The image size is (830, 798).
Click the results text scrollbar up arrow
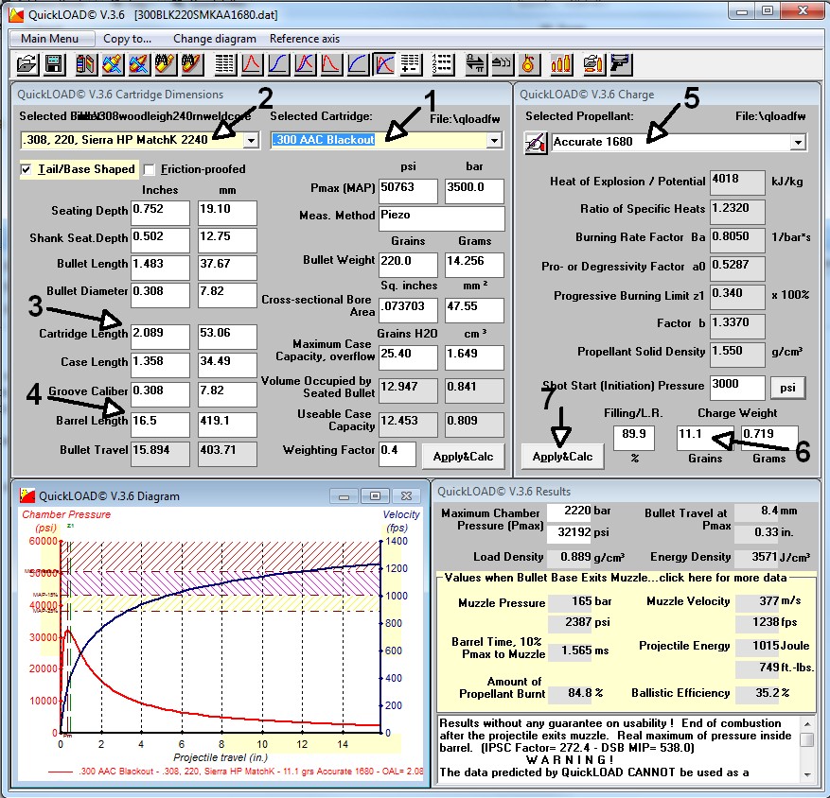coord(807,724)
